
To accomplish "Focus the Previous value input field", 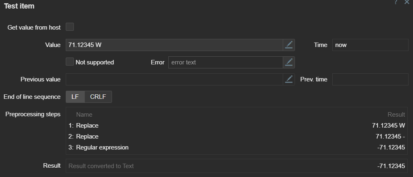I will click(x=174, y=79).
